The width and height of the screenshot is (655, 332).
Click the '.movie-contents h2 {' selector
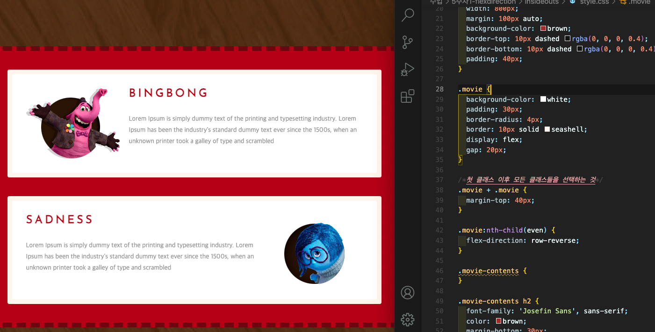click(498, 301)
